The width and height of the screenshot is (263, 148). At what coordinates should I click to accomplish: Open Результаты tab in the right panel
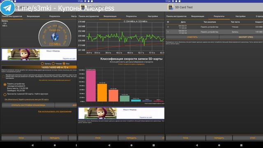tap(219, 16)
